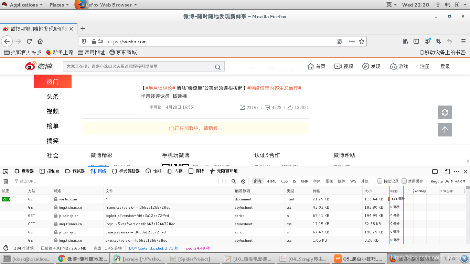Click the Weibo search magnifier
The image size is (470, 264).
[217, 67]
